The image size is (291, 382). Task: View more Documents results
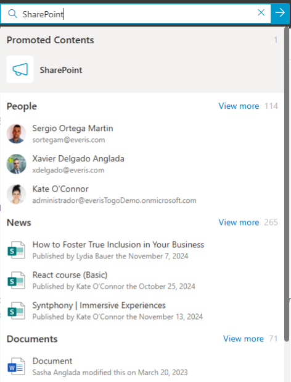[244, 339]
